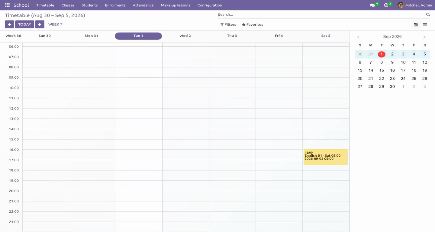The width and height of the screenshot is (435, 232).
Task: Focus the search input field
Action: tap(321, 14)
